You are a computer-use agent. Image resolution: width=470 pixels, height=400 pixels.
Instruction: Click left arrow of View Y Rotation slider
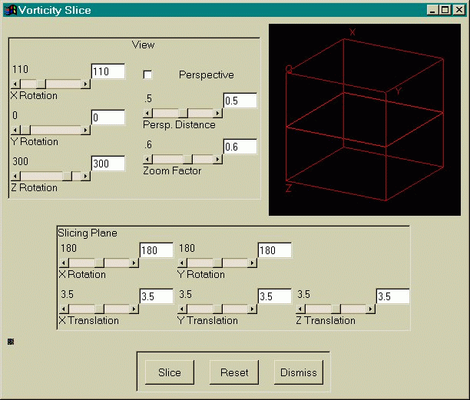(15, 130)
